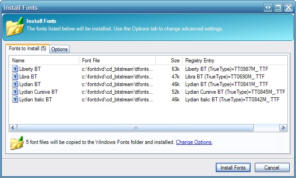
Task: Switch to the Options tab
Action: coord(59,49)
